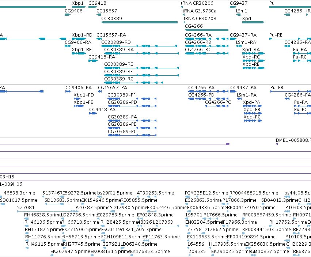
Task: Click protein CG15657-PA
Action: (x=113, y=88)
